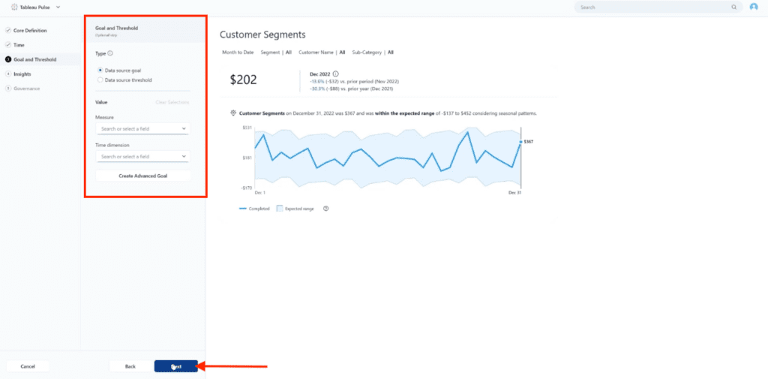Click the $202 metric value

point(244,80)
